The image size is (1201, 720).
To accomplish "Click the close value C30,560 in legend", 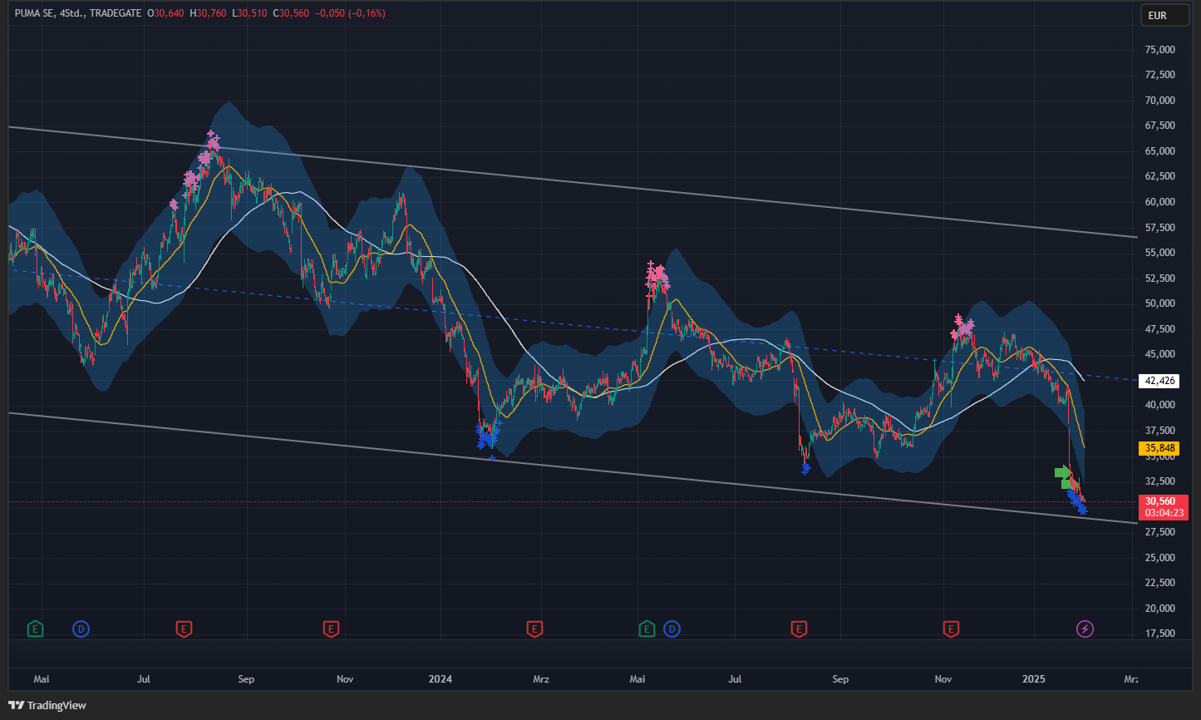I will [292, 13].
